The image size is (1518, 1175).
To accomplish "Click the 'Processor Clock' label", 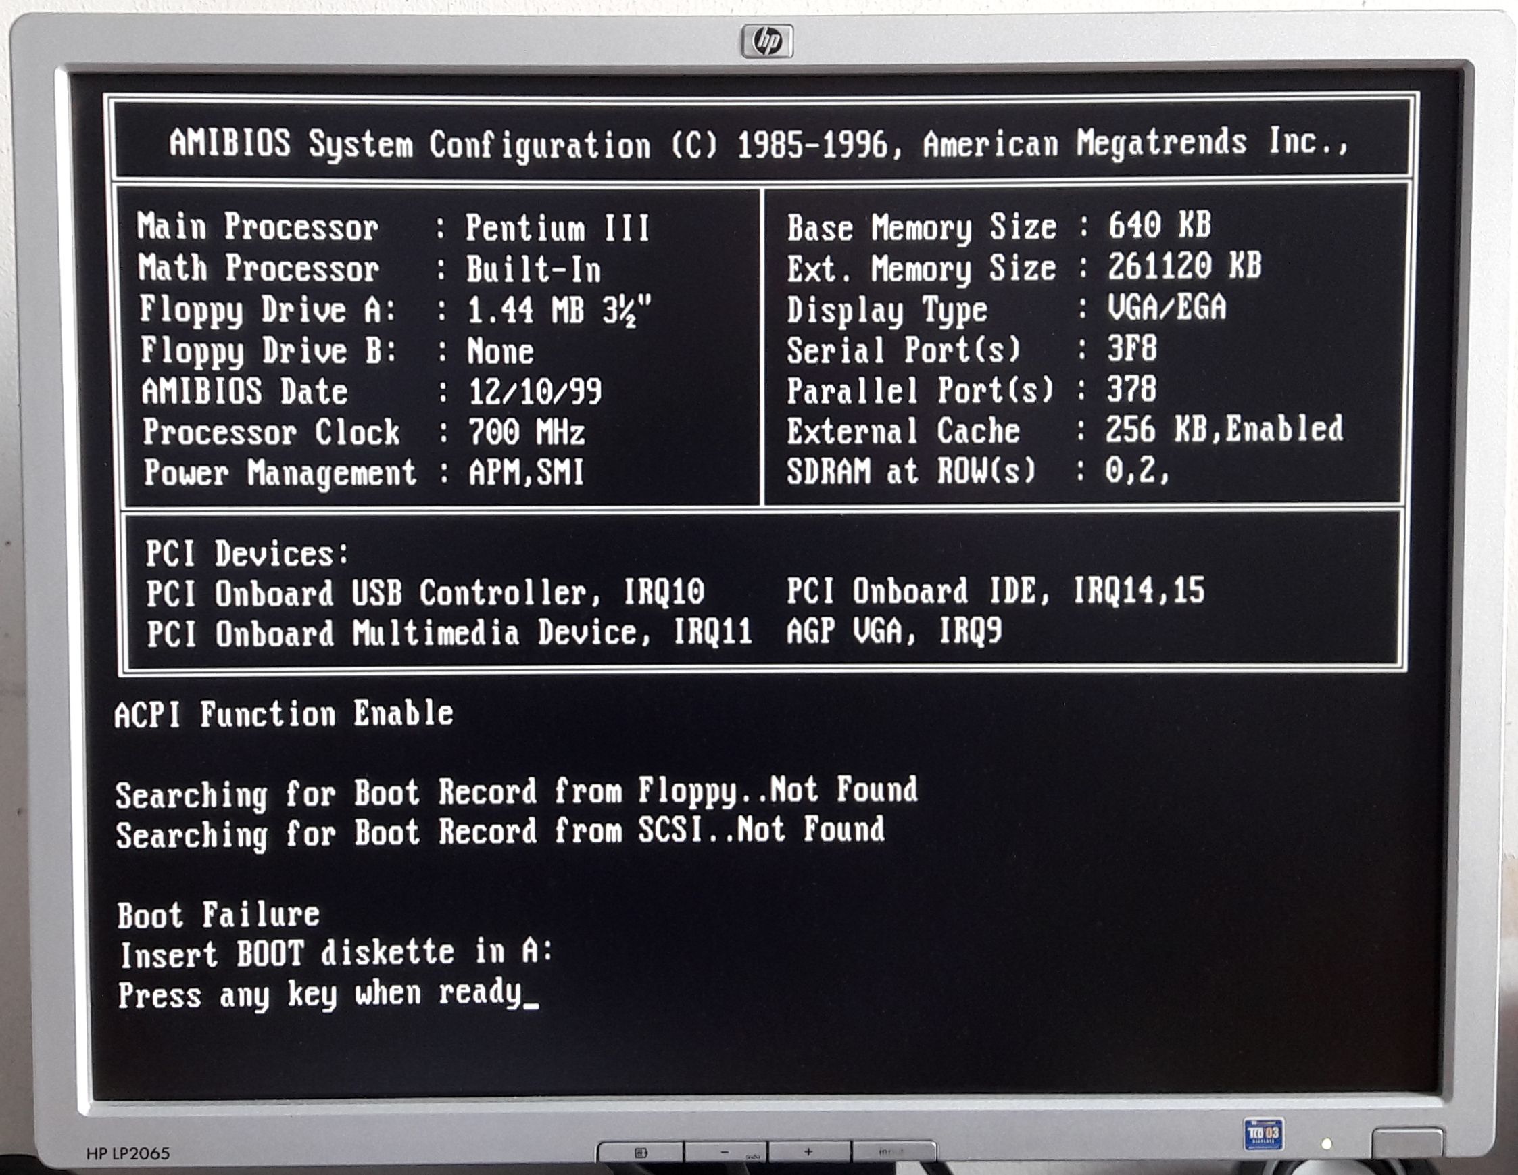I will [x=271, y=433].
